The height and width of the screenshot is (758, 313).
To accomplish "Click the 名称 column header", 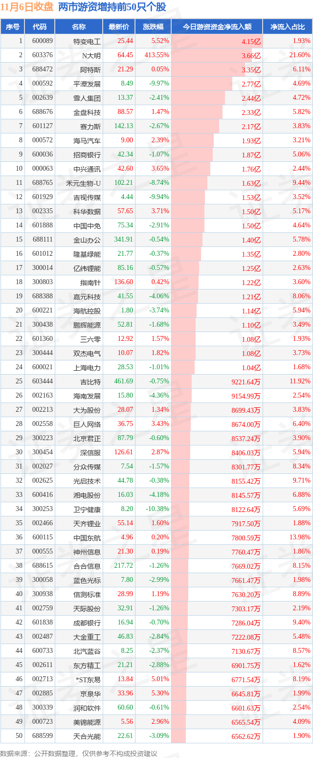I will coord(78,27).
